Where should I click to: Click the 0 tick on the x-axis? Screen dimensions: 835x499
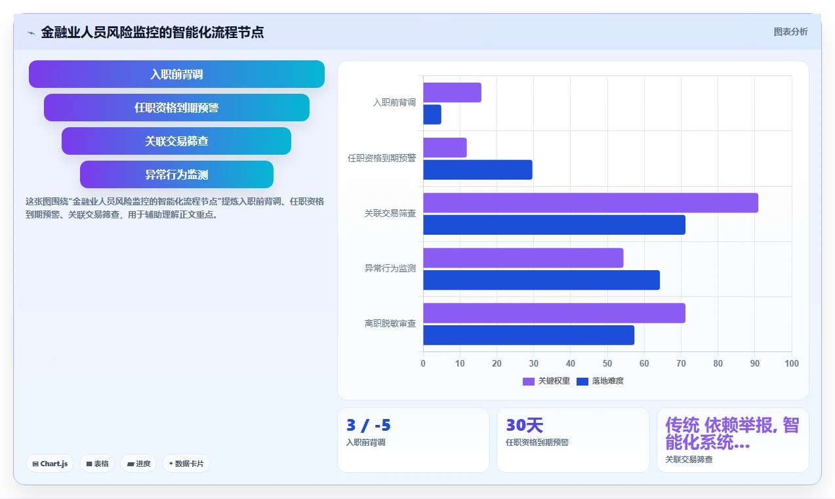pyautogui.click(x=423, y=364)
